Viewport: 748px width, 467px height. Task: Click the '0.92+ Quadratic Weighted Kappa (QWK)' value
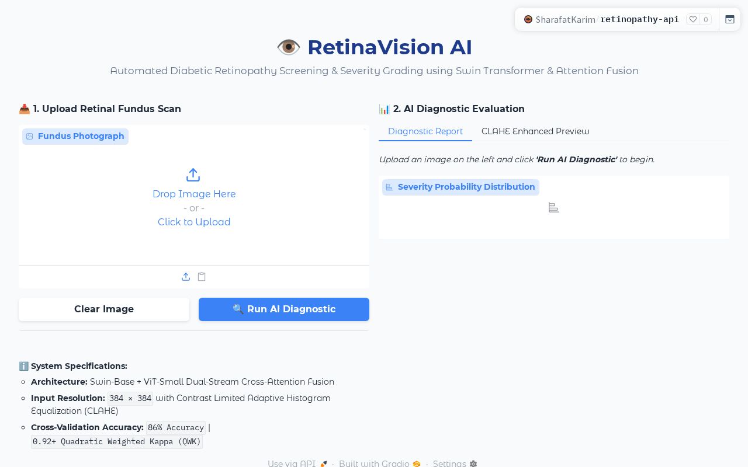tap(117, 441)
